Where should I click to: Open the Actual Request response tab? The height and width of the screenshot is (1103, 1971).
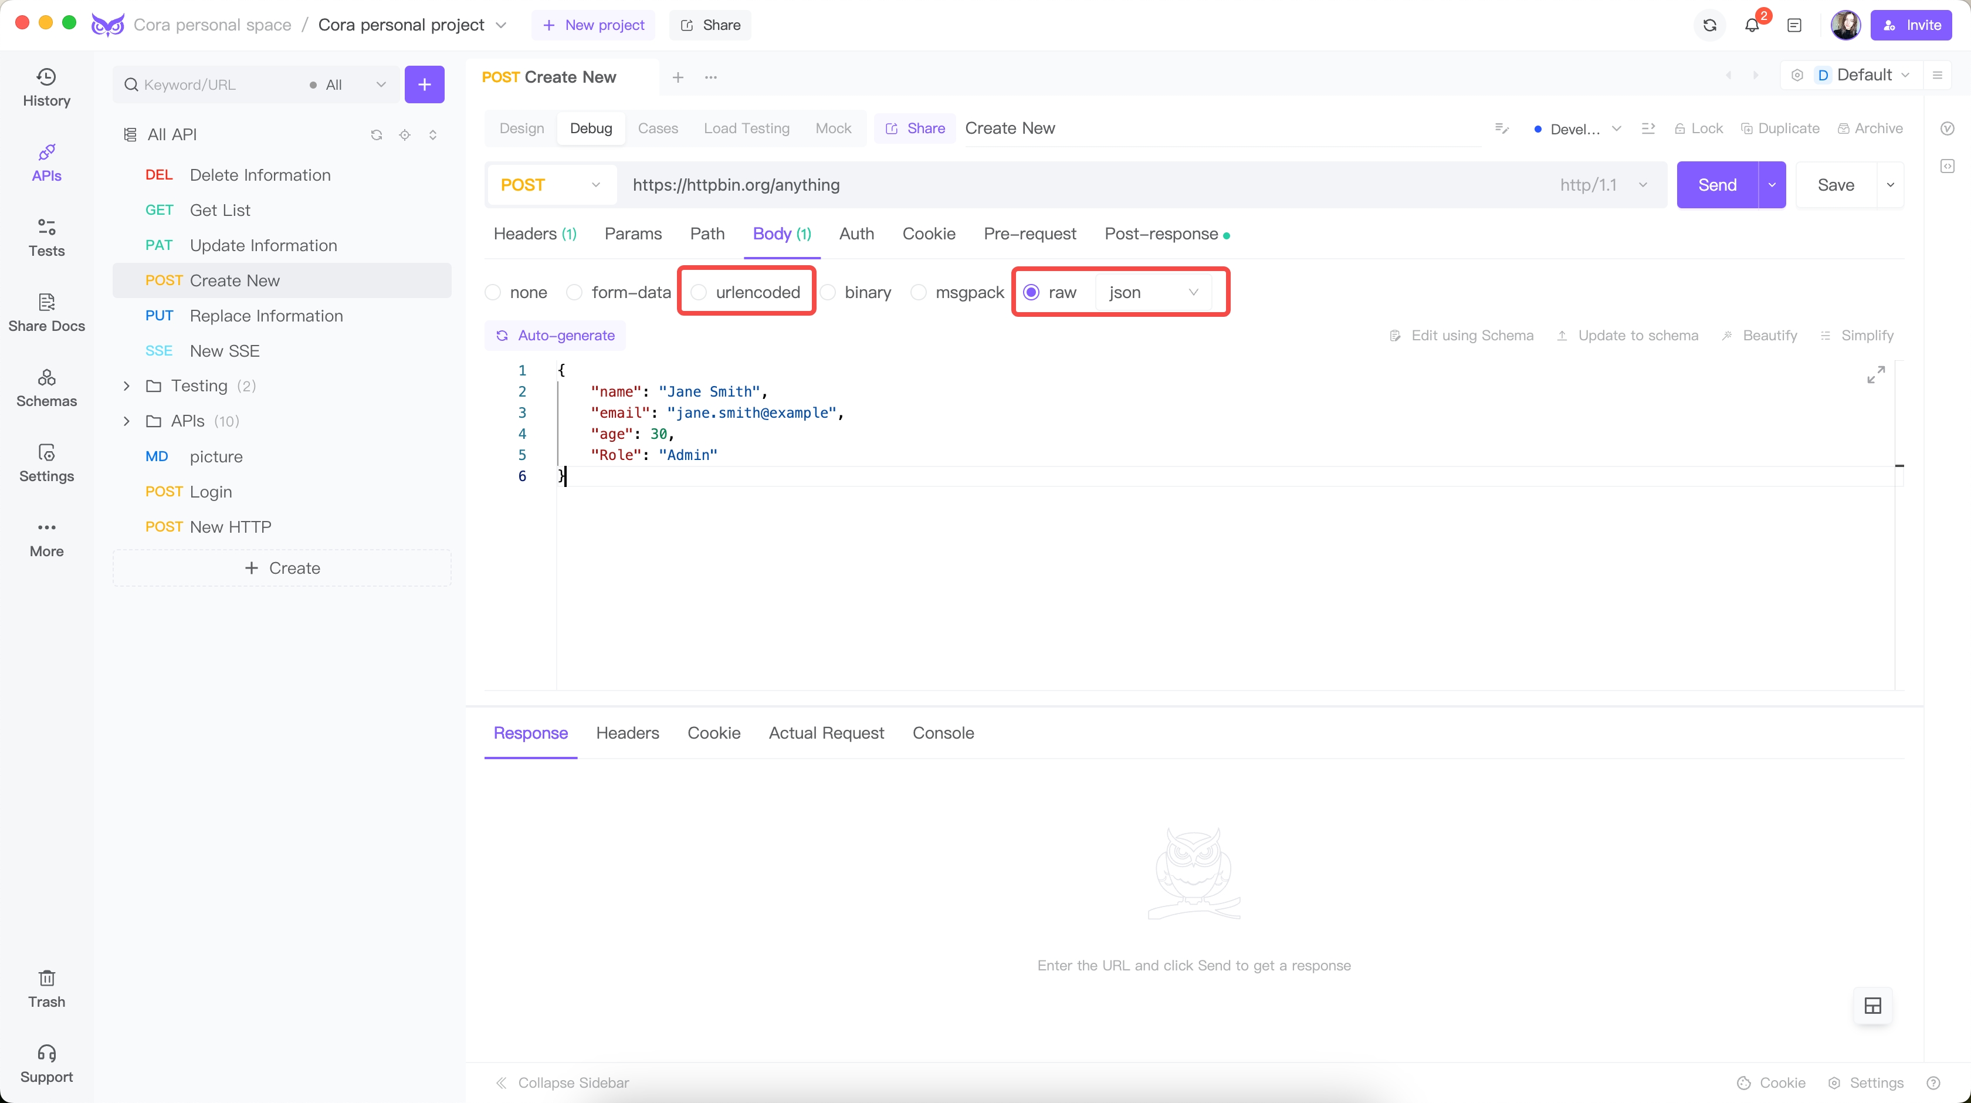pos(825,733)
